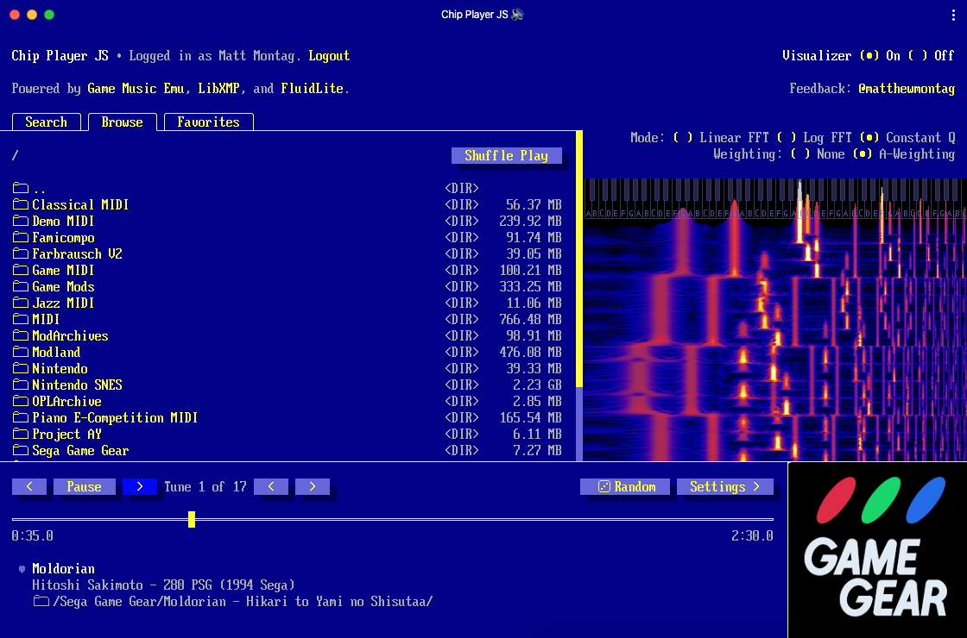Image resolution: width=967 pixels, height=638 pixels.
Task: Switch to the Search tab
Action: point(46,122)
